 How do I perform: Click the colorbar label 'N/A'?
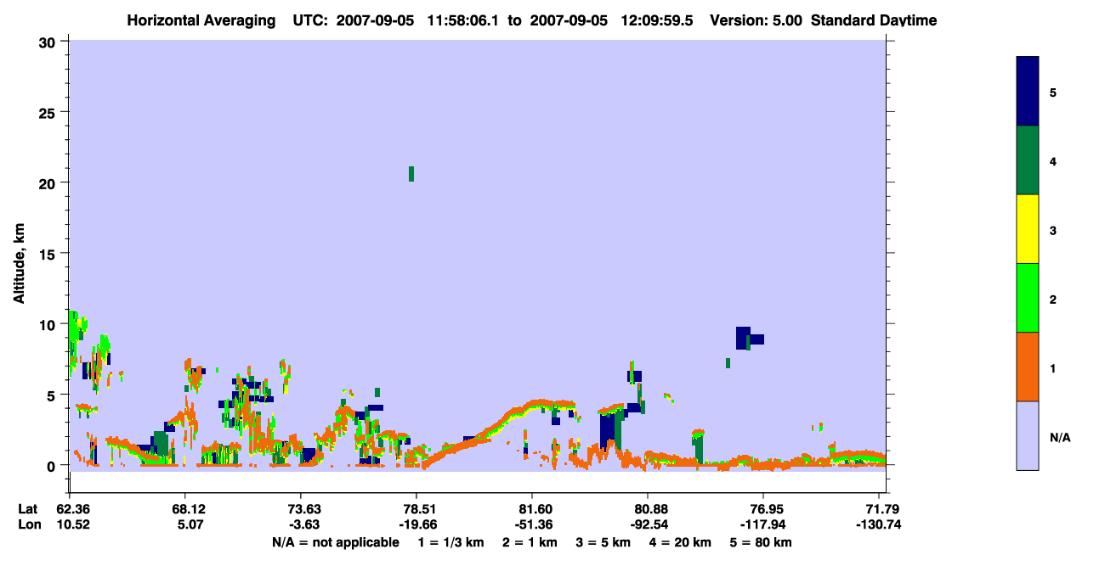(1060, 437)
